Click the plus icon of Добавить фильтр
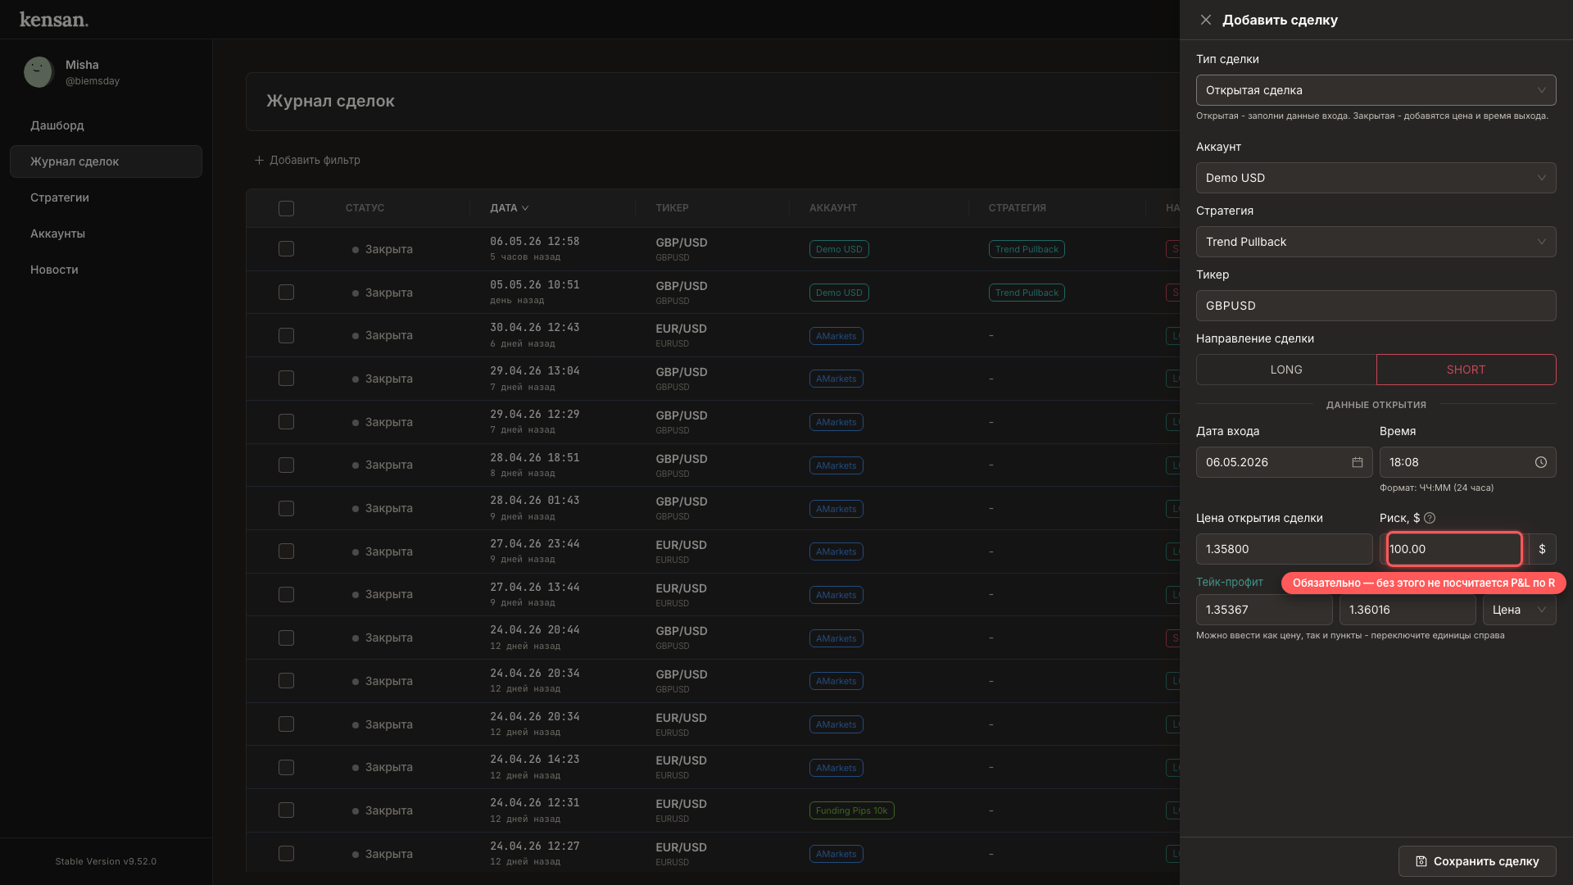 coord(259,160)
